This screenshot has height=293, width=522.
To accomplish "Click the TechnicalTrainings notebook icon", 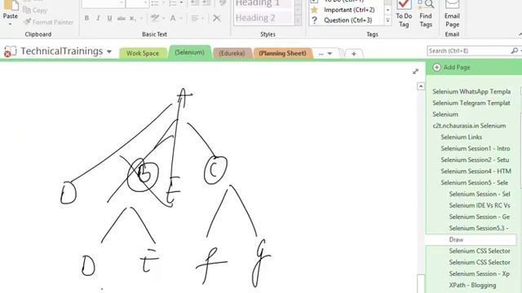I will (x=10, y=52).
